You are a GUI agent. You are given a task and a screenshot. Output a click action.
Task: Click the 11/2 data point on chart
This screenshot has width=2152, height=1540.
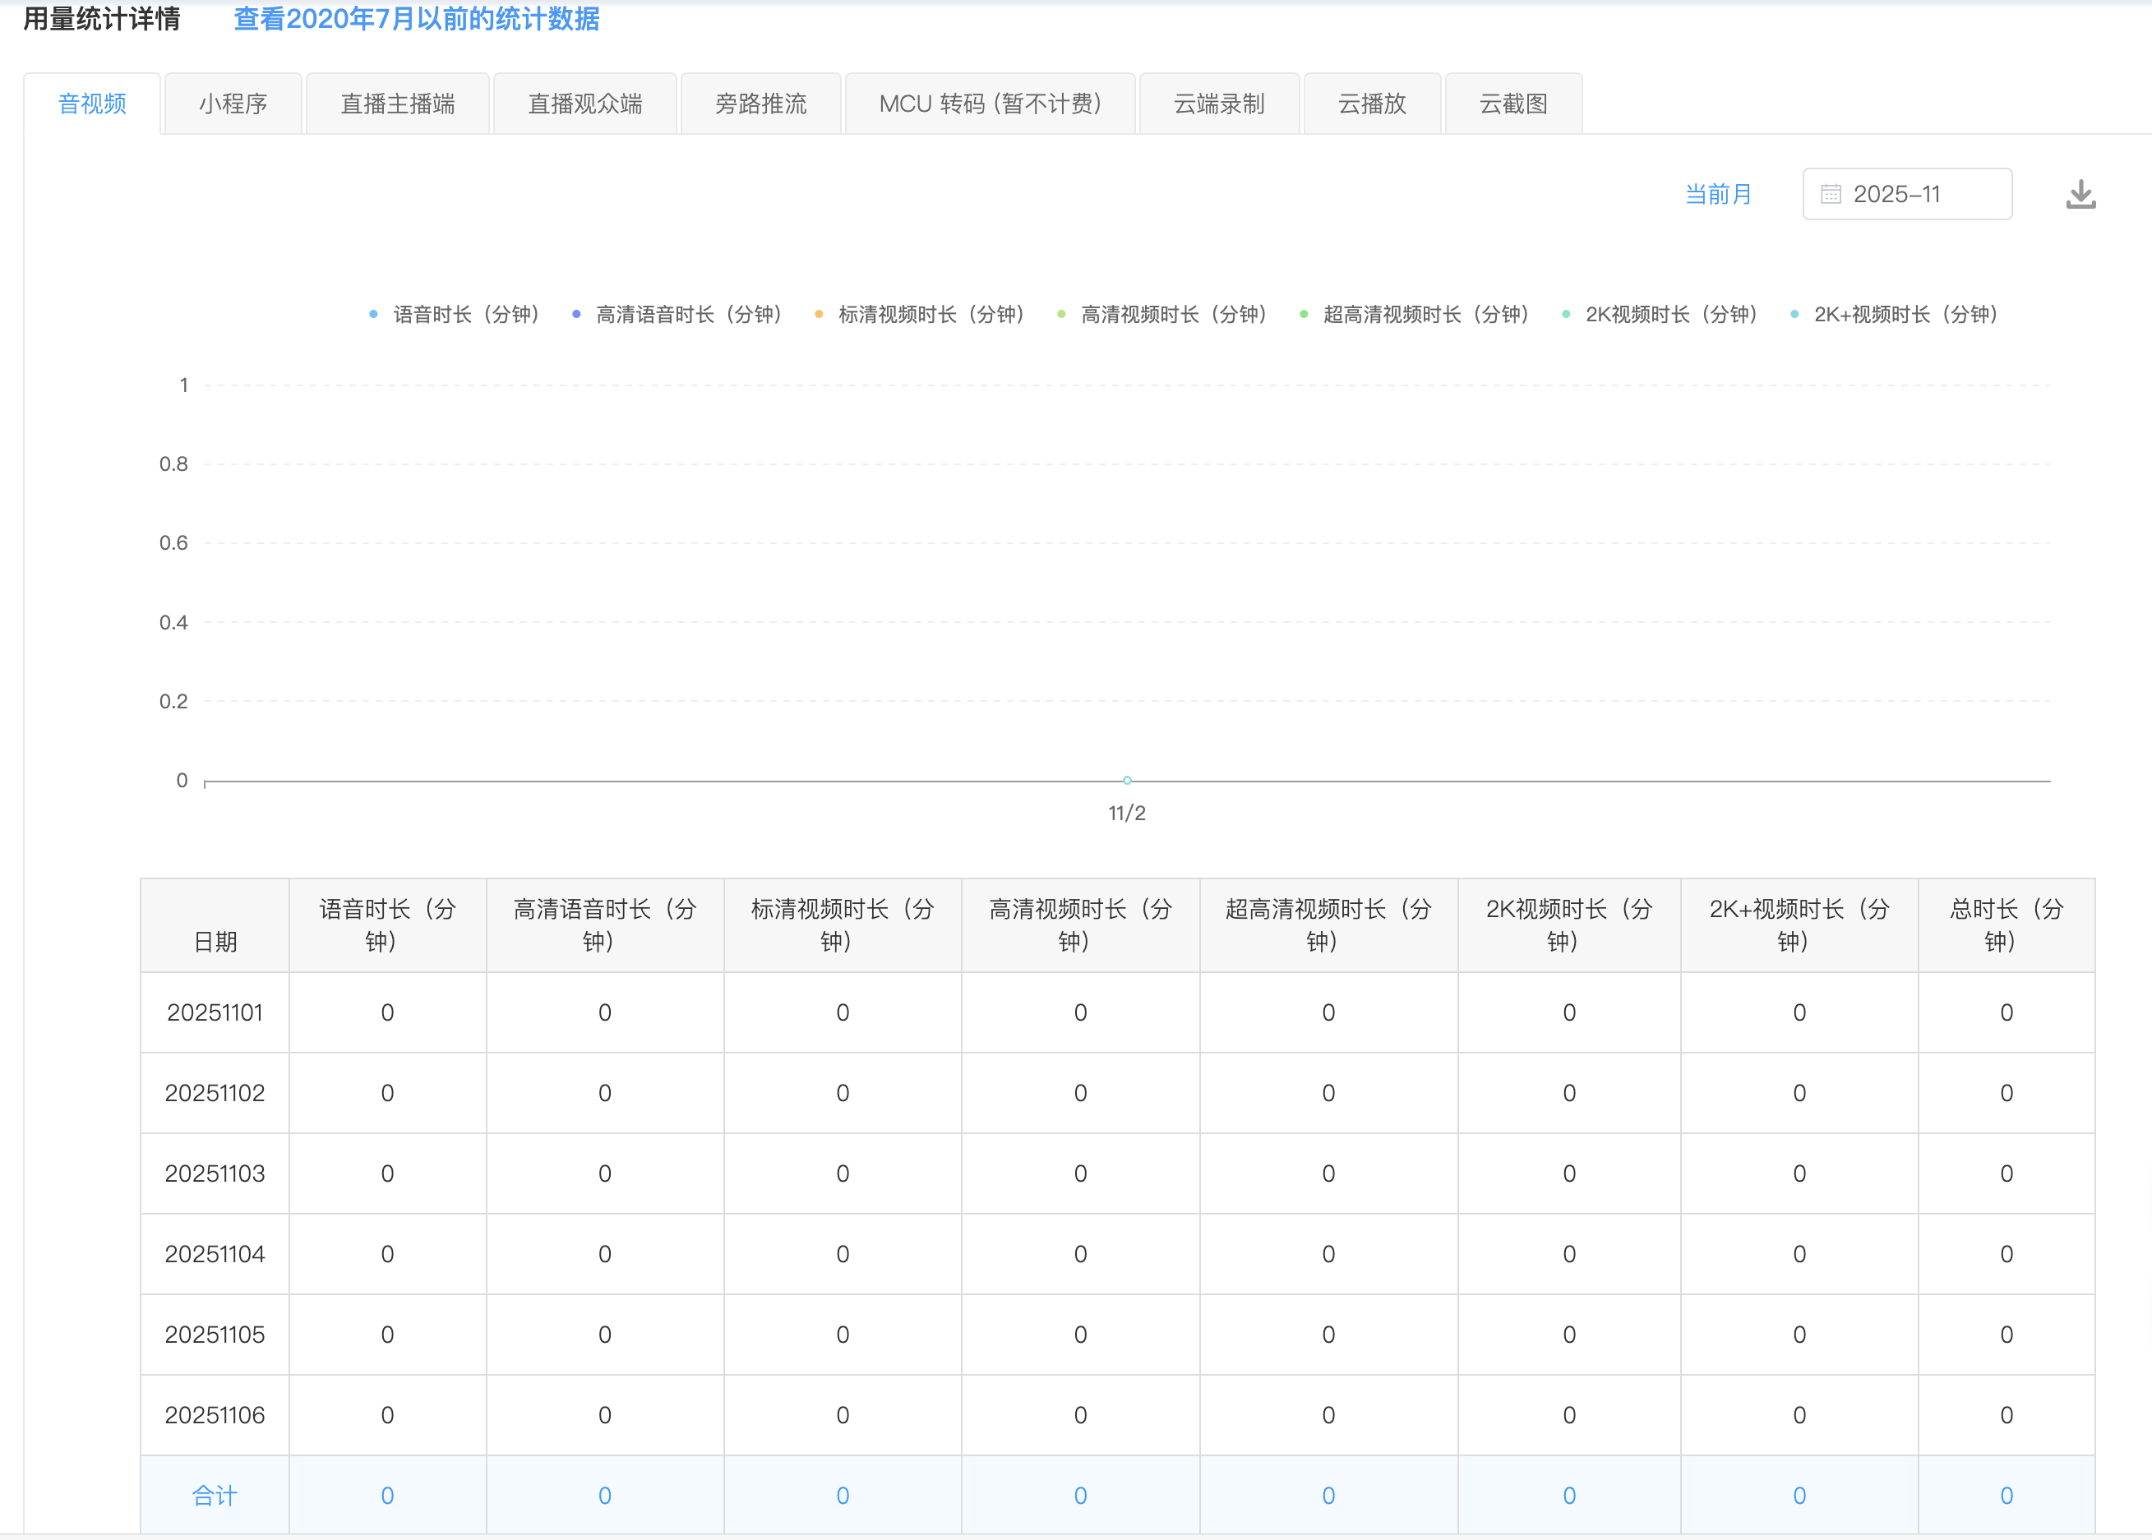click(1127, 781)
